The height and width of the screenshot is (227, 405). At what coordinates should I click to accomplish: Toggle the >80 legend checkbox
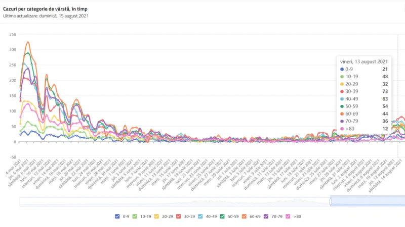click(288, 216)
